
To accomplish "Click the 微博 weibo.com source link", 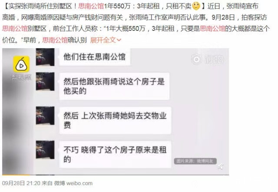I will tap(73, 183).
